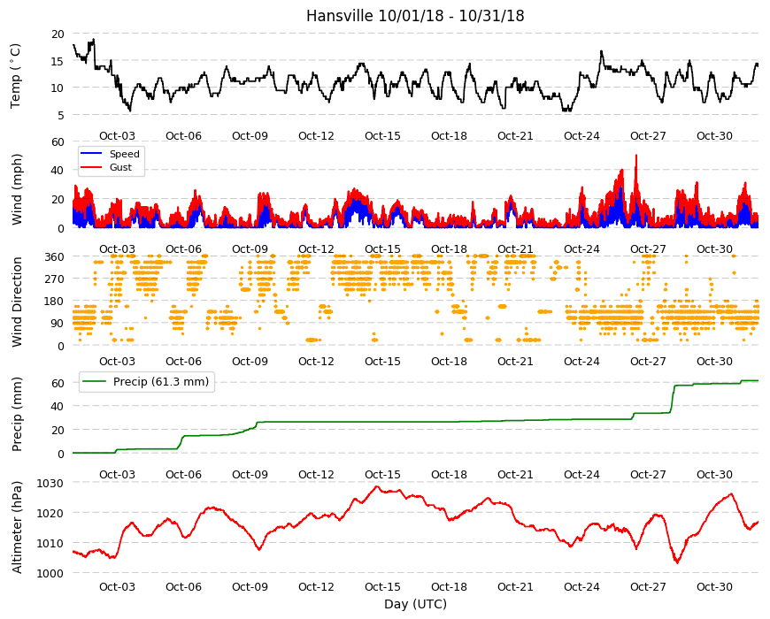Click Oct-09 tick under wind direction plot
The height and width of the screenshot is (619, 770).
coord(250,362)
